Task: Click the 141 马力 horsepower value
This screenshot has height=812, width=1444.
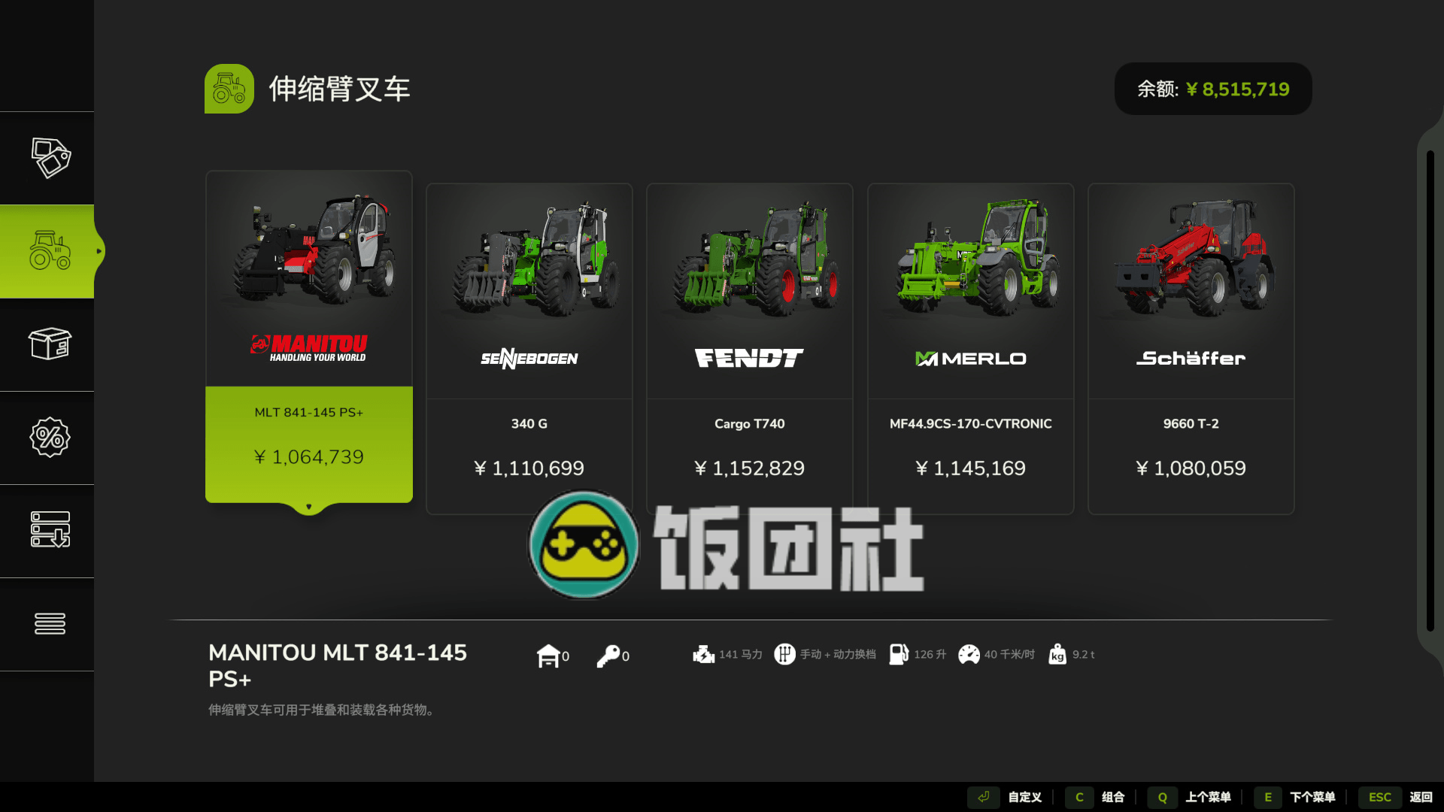Action: pyautogui.click(x=741, y=655)
